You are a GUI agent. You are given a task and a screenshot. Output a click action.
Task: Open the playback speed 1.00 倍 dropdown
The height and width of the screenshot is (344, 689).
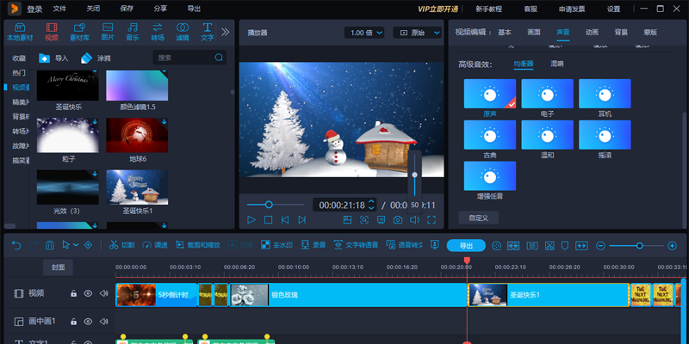point(364,33)
